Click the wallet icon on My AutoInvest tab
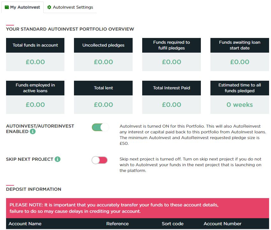The width and height of the screenshot is (271, 230). point(7,7)
